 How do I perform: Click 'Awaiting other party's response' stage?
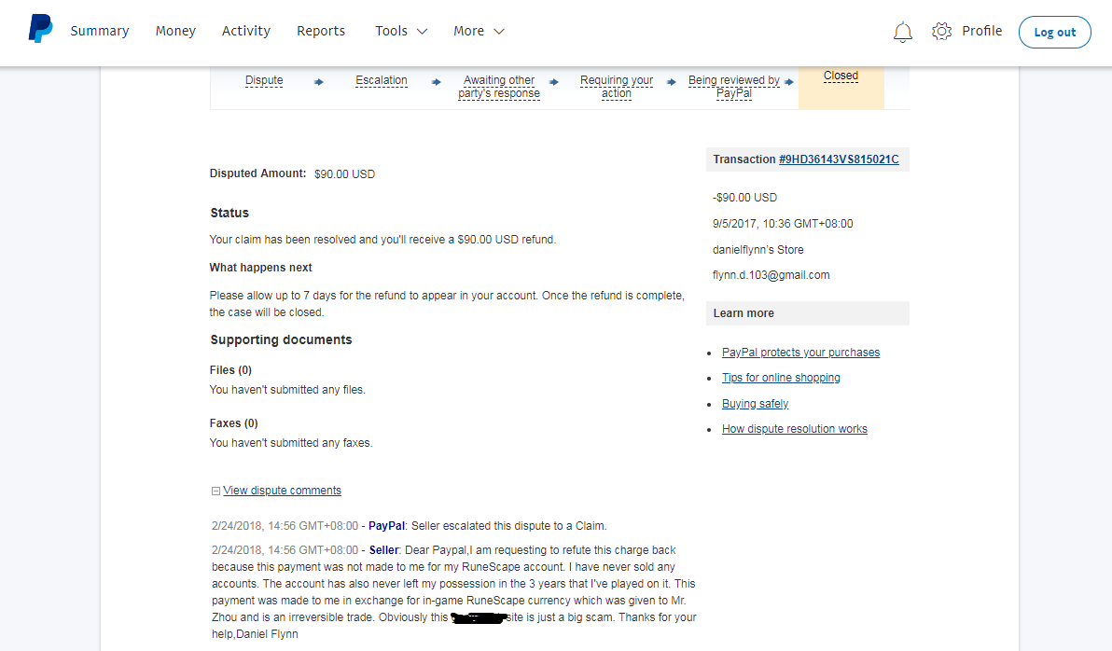498,88
